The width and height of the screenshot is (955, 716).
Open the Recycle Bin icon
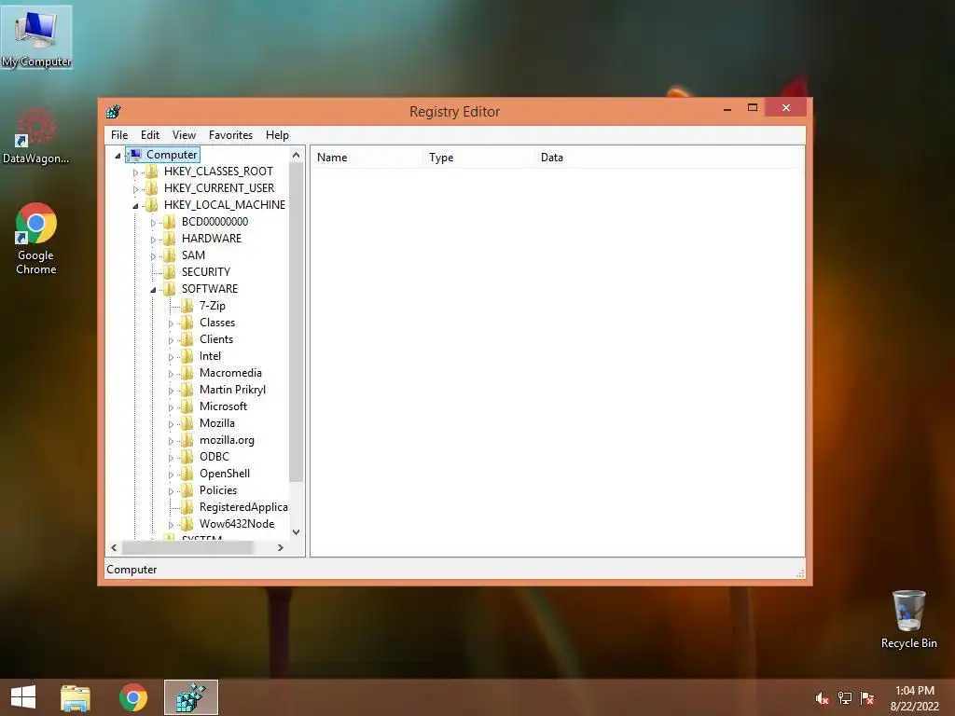pos(908,619)
